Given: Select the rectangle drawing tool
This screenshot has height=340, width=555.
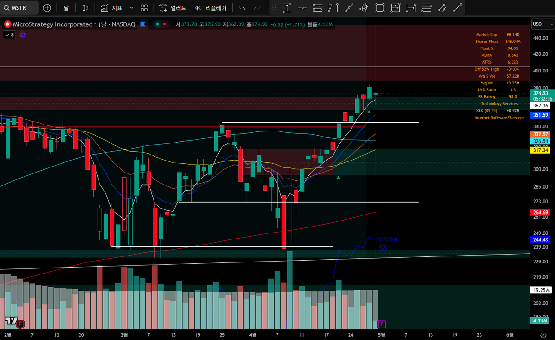Looking at the screenshot, I should pos(380,7).
